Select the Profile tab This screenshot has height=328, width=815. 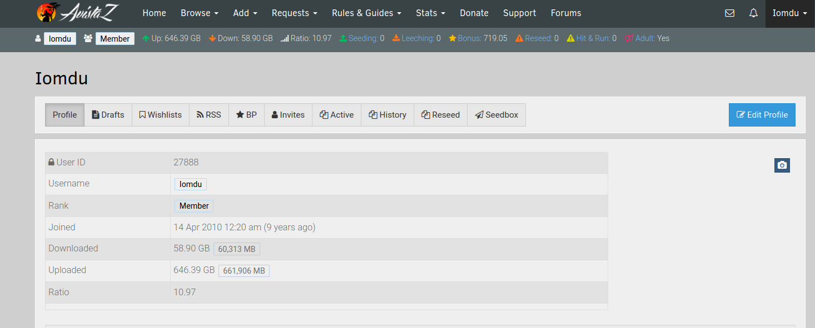[64, 115]
